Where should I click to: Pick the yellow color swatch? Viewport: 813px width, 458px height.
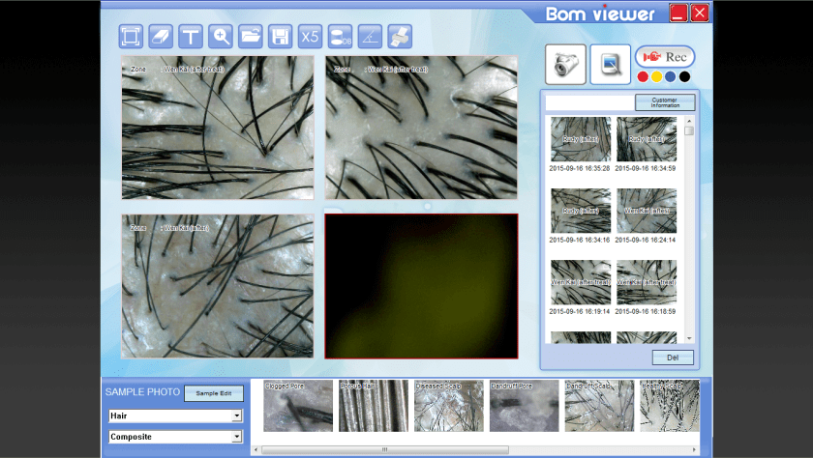[x=656, y=77]
